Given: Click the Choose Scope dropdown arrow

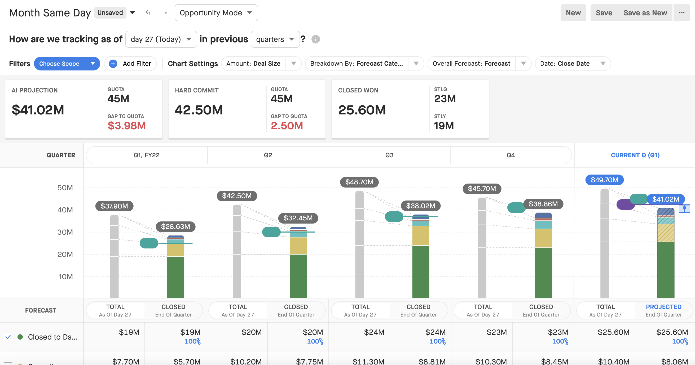Looking at the screenshot, I should point(93,64).
